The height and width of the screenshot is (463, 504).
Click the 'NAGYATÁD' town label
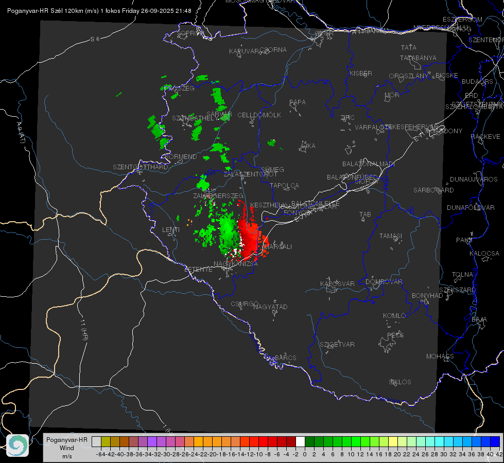tap(270, 307)
